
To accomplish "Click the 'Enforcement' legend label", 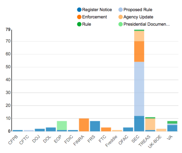I will coord(94,17).
